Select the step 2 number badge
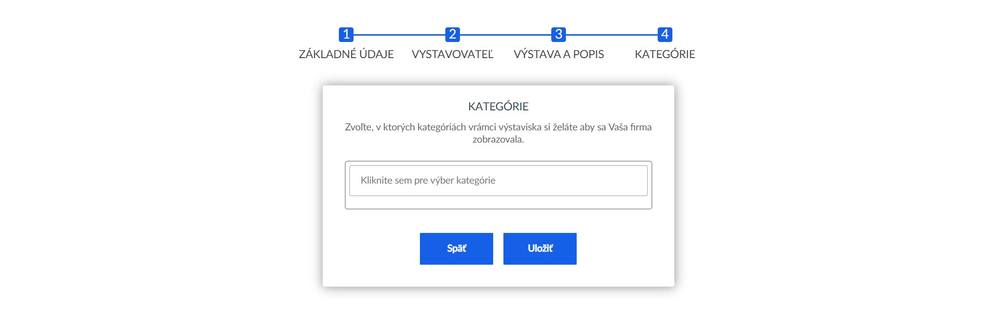 453,35
